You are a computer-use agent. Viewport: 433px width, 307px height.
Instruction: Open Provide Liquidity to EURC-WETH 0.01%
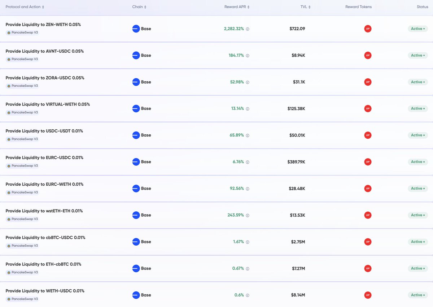click(x=44, y=185)
